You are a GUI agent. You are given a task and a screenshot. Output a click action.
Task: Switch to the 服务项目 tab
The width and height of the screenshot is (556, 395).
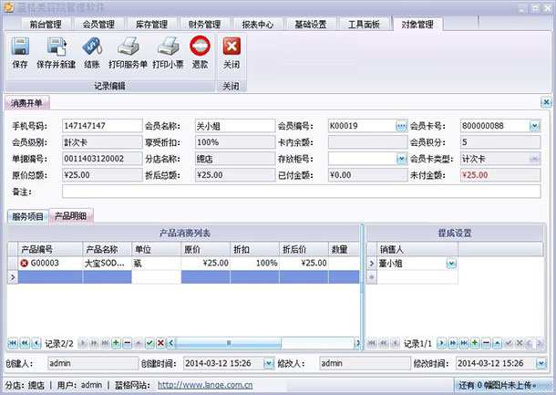[27, 216]
